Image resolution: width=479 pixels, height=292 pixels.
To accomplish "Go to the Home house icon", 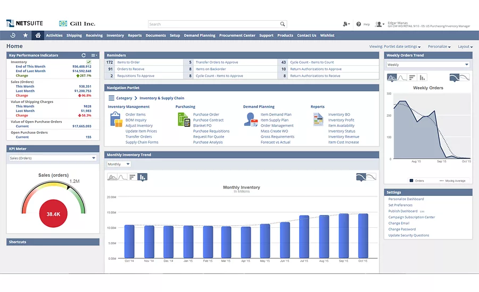I will tap(38, 36).
